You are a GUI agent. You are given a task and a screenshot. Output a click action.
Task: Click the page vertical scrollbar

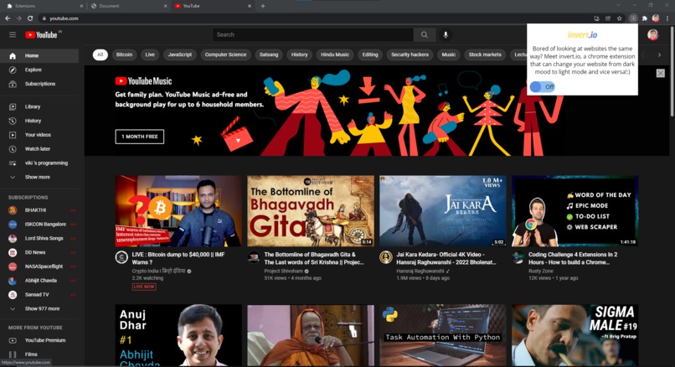672,71
